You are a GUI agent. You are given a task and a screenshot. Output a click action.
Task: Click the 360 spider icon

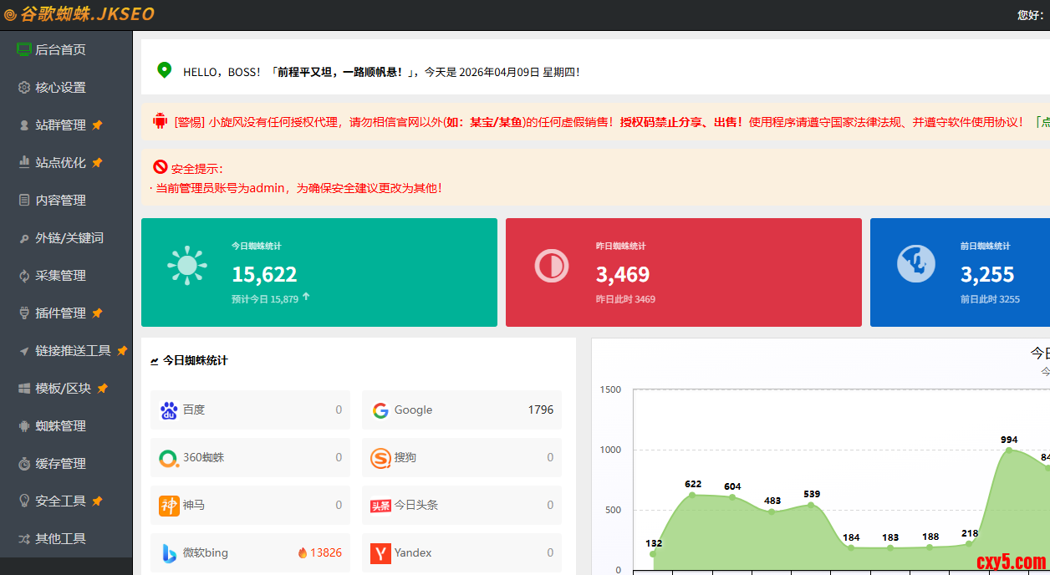[169, 458]
